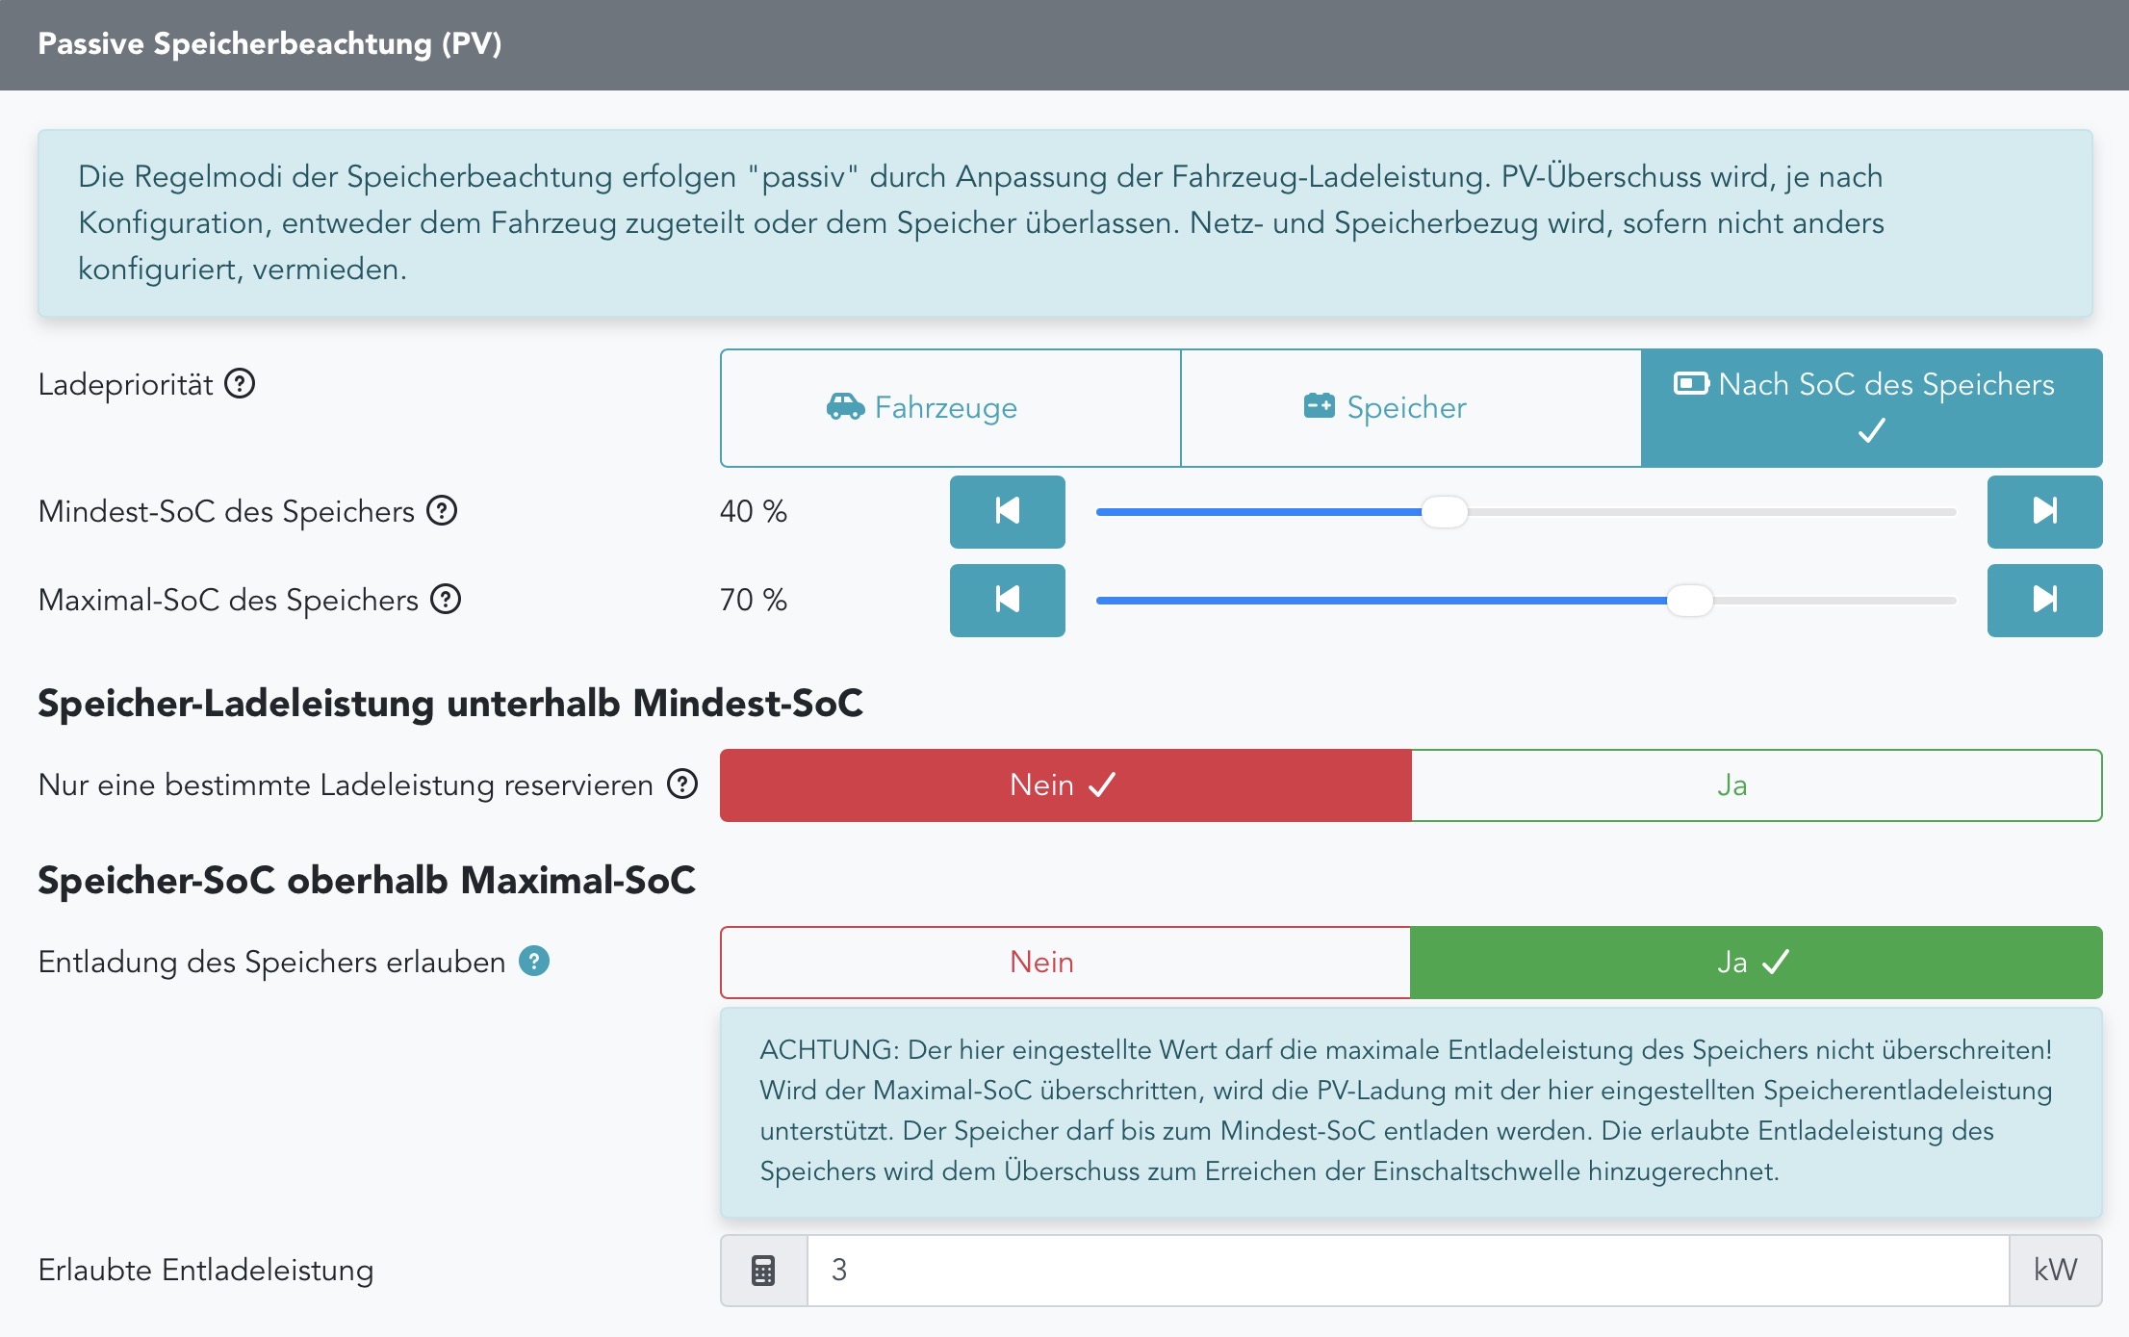Open help icon next to Ladepriorität

240,384
